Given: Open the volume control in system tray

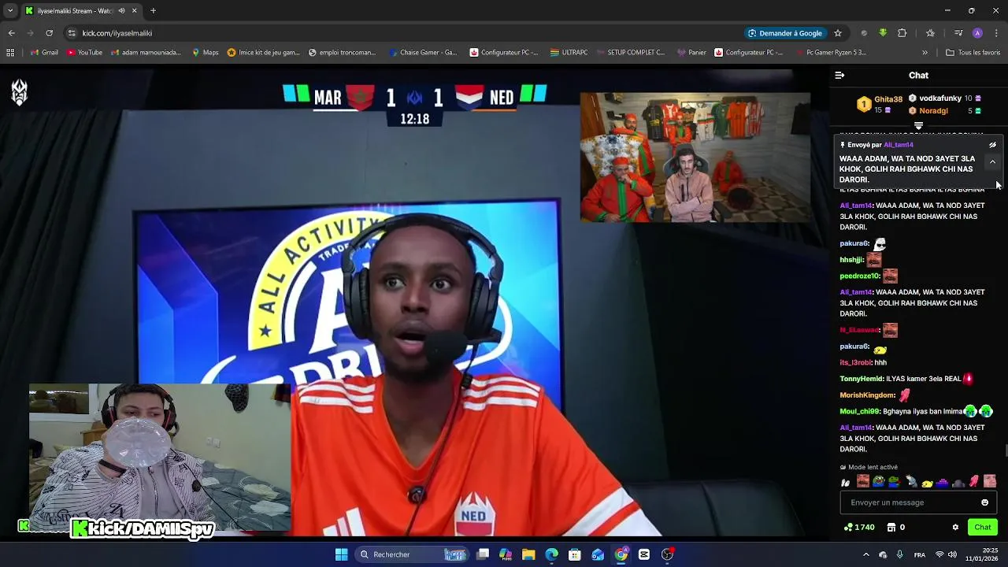Looking at the screenshot, I should point(952,554).
